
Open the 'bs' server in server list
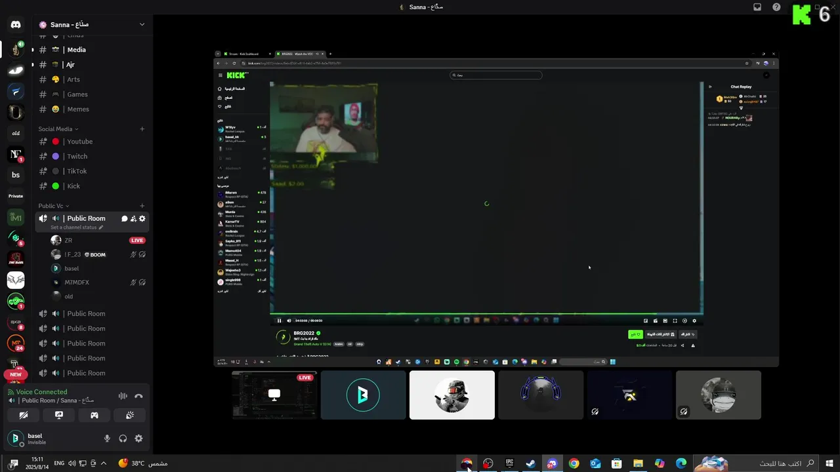(x=16, y=175)
